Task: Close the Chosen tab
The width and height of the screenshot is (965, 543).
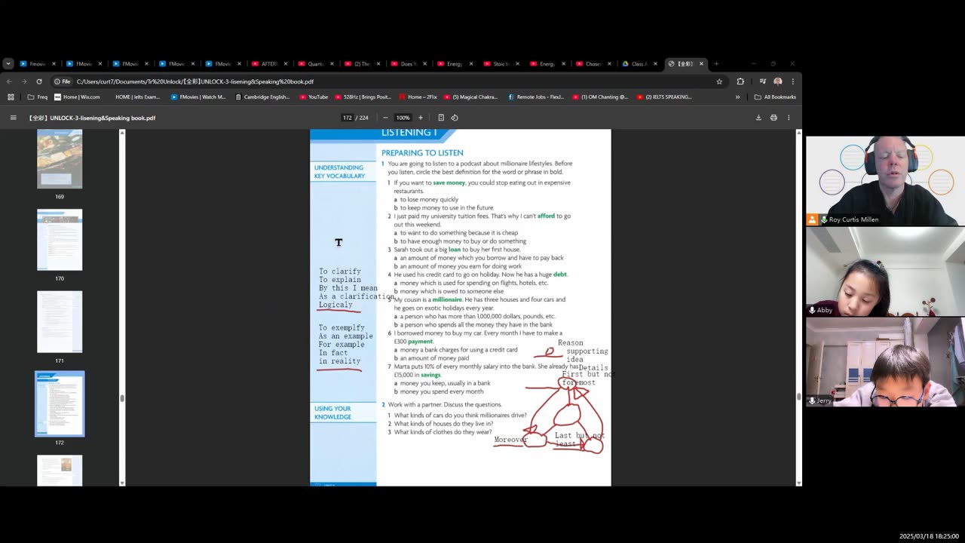Action: point(609,63)
